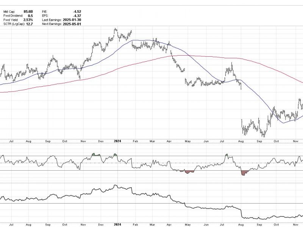
Task: Click the 'EPS:' label
Action: click(x=45, y=16)
